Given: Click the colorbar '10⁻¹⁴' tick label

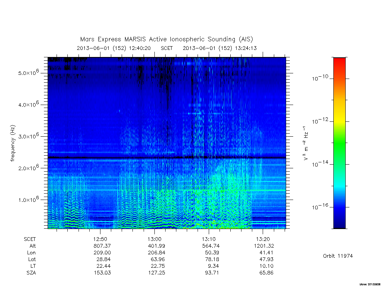Looking at the screenshot, I should pos(320,164).
